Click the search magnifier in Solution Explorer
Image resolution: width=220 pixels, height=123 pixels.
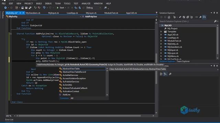215,21
